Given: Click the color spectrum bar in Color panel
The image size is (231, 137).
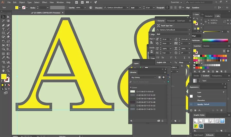Looking at the screenshot, I should pos(215,40).
